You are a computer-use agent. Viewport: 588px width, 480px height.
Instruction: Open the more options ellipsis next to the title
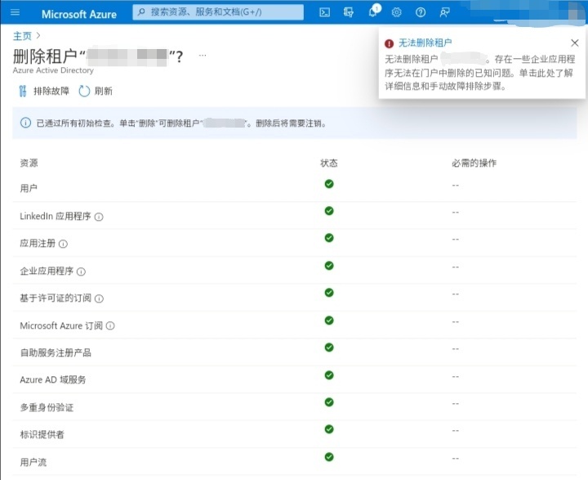tap(203, 56)
